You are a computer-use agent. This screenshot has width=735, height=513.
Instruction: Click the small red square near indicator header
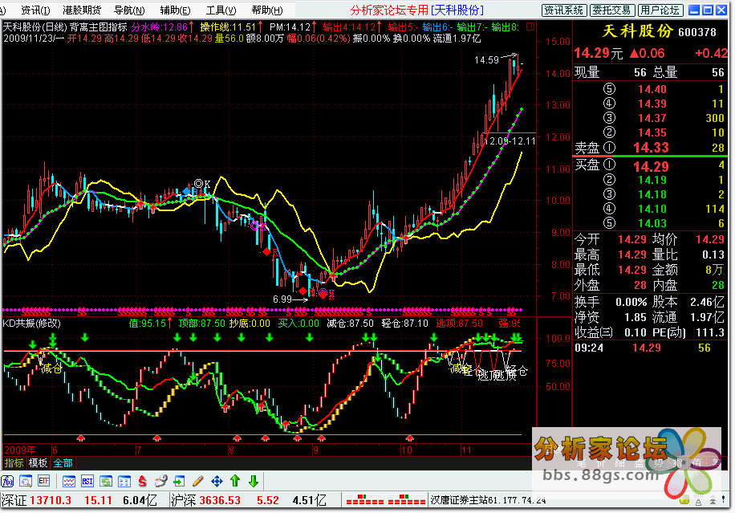[530, 27]
